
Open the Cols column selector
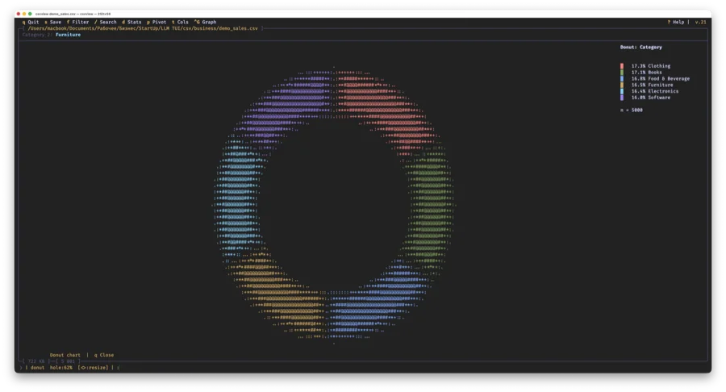coord(181,22)
